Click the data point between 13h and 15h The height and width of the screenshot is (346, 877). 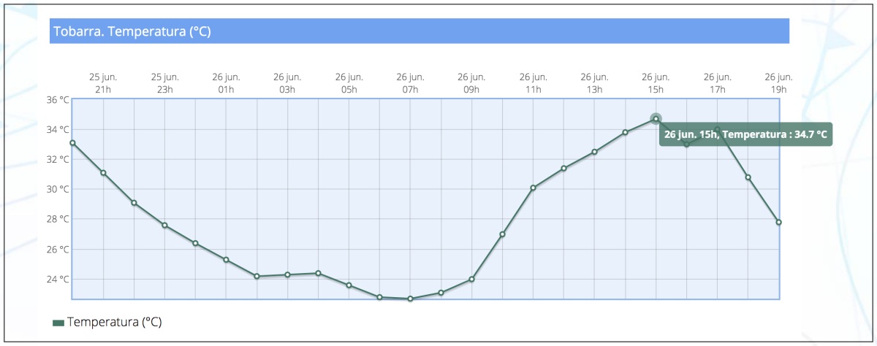coord(625,132)
